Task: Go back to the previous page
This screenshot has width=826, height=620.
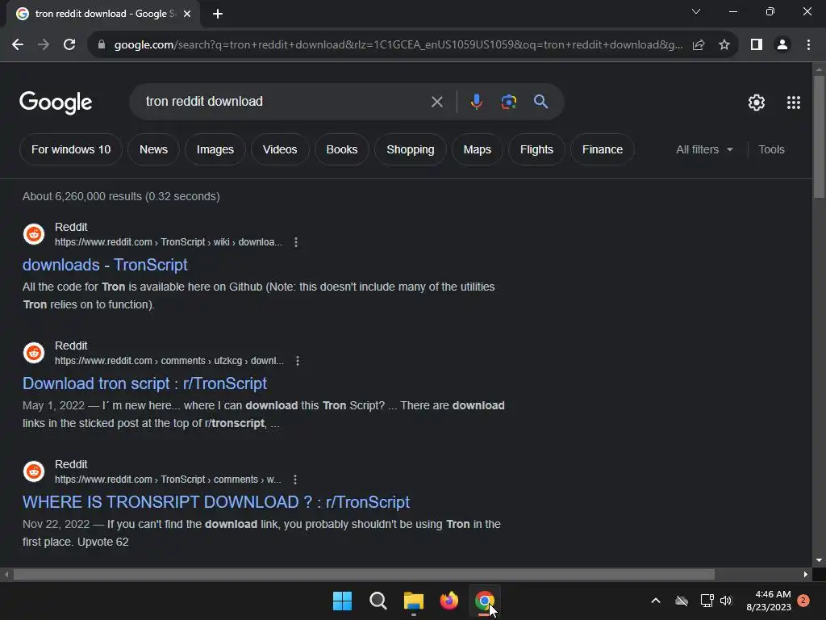Action: 18,45
